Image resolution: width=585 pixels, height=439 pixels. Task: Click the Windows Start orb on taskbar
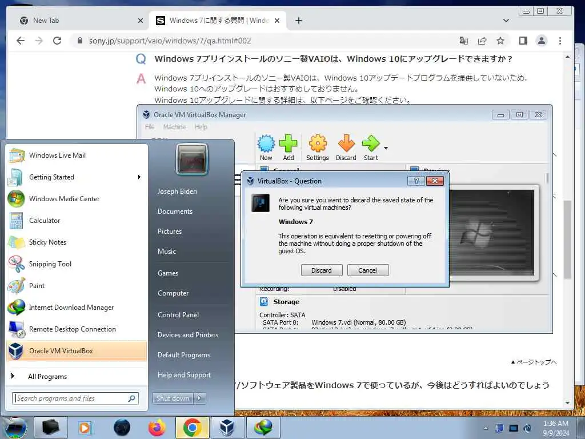[x=15, y=428]
